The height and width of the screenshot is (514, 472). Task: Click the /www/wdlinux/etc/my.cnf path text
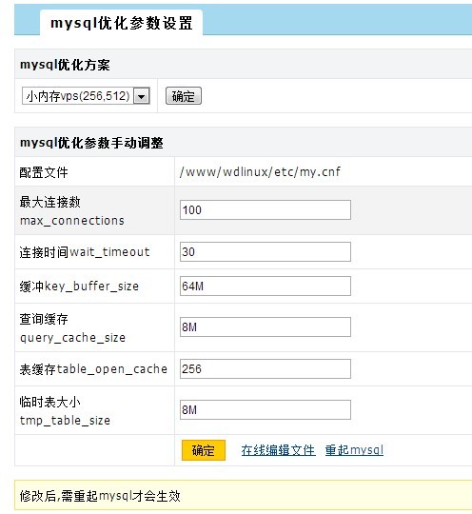tap(260, 171)
